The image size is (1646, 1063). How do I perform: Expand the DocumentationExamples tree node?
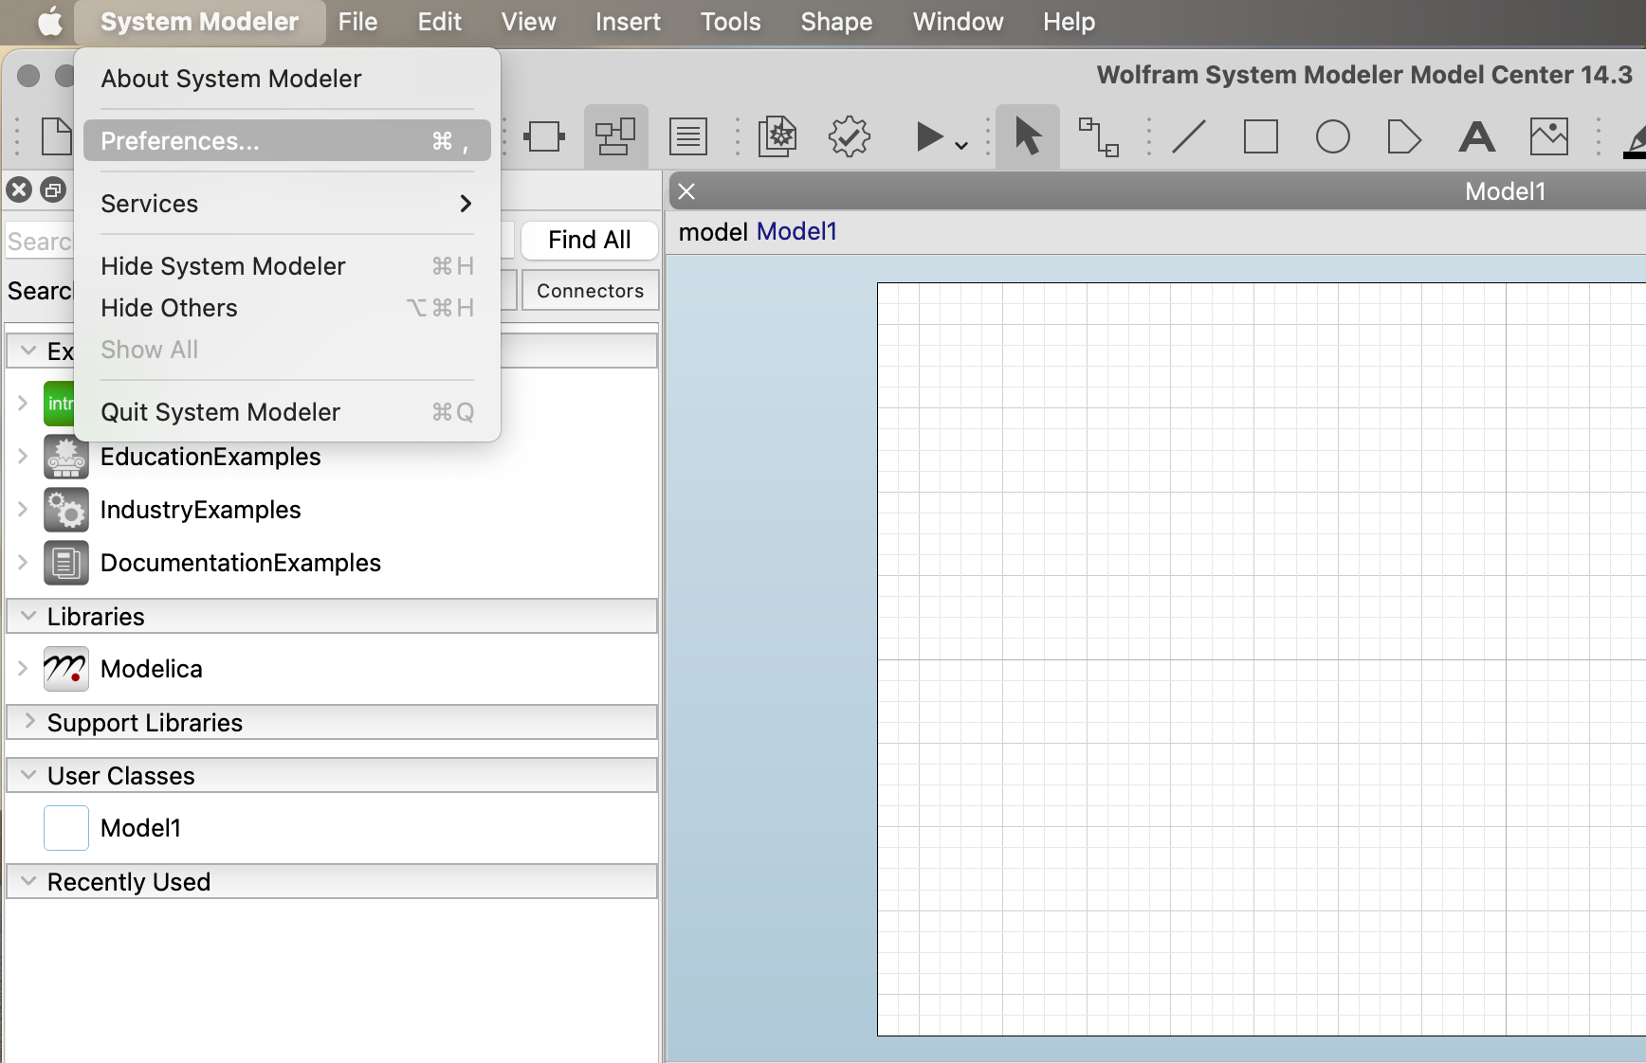pos(23,563)
